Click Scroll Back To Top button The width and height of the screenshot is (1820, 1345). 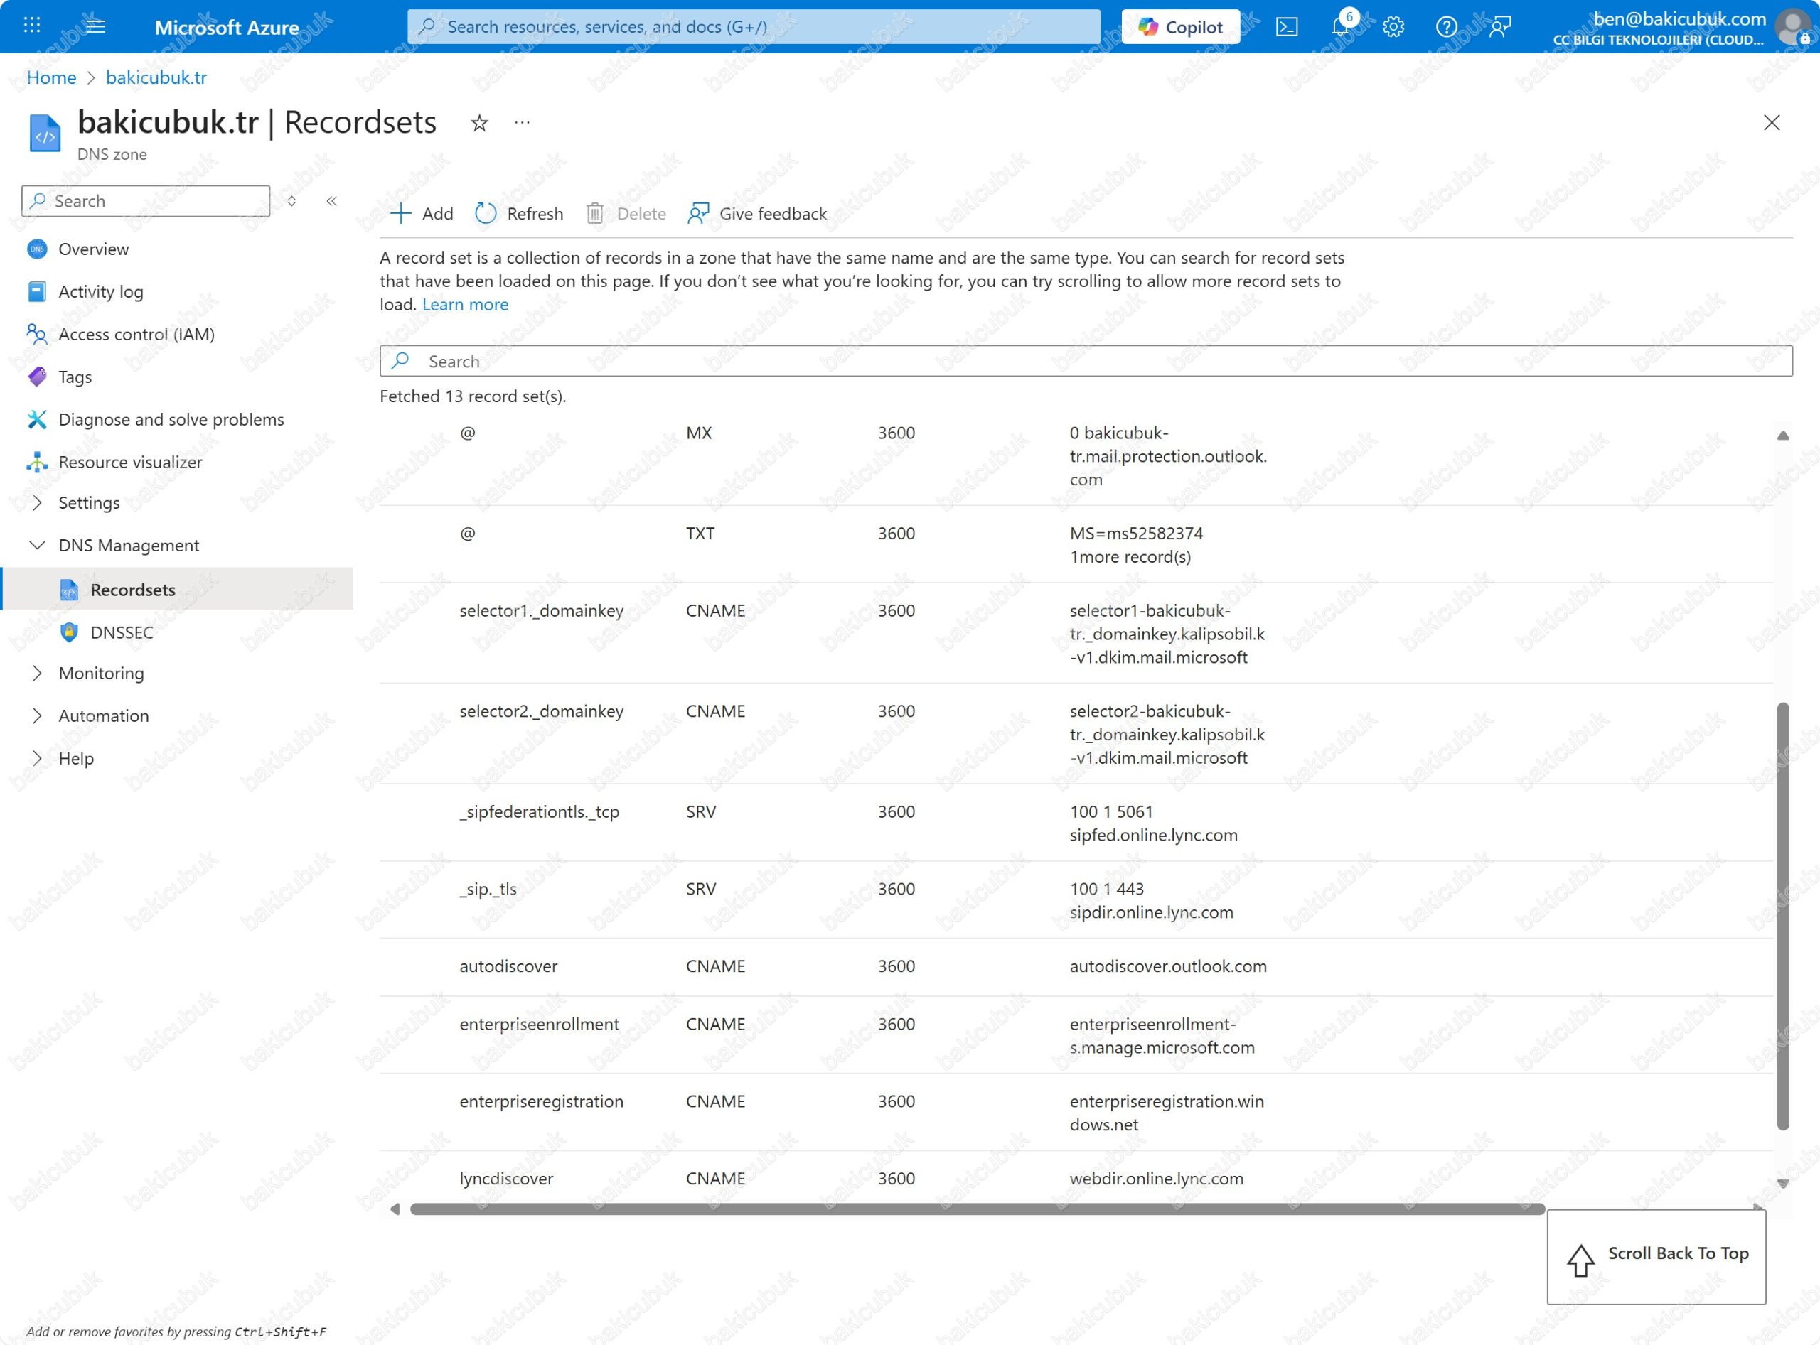pyautogui.click(x=1656, y=1256)
